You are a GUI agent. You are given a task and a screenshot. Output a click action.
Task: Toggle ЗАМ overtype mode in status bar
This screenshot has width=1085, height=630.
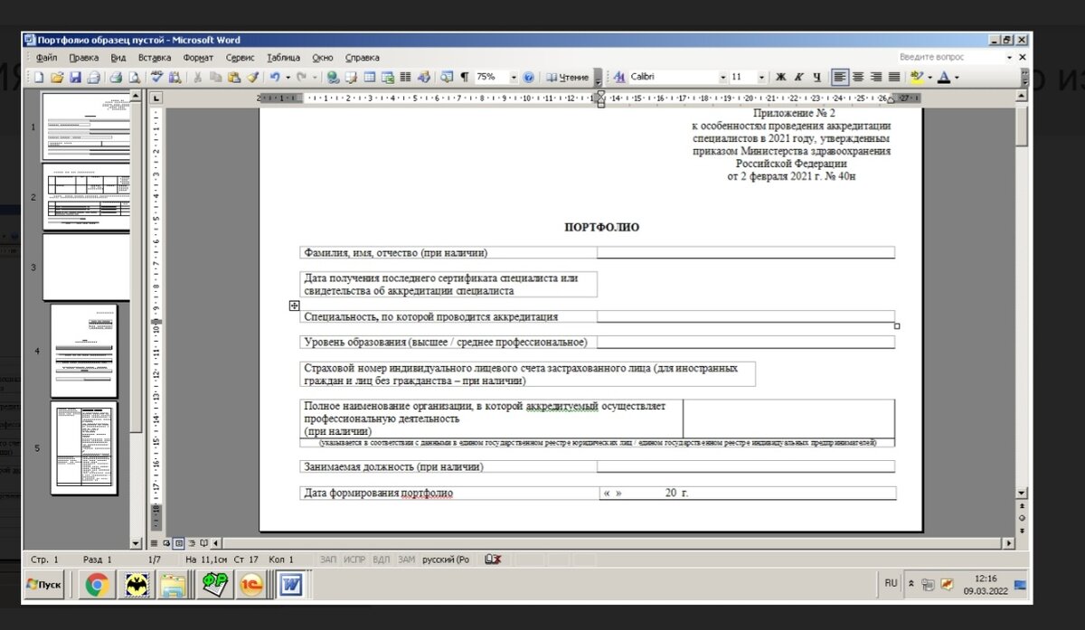tap(407, 559)
